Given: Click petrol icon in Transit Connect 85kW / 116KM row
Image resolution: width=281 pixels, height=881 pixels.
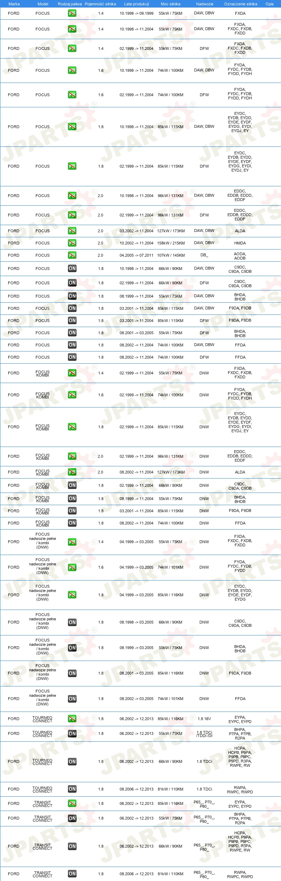Looking at the screenshot, I should pyautogui.click(x=72, y=803).
